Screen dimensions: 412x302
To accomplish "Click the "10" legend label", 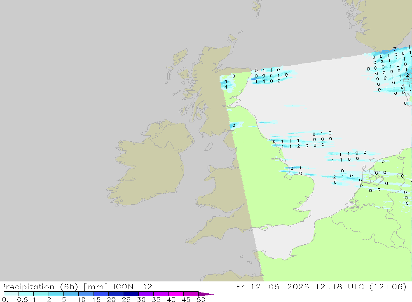I will (x=82, y=300).
